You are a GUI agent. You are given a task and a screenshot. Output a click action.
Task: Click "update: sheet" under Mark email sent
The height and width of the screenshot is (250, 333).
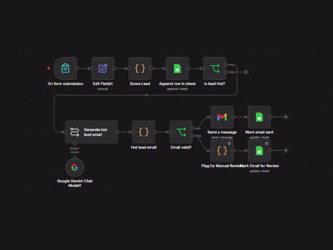click(259, 137)
